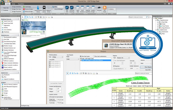Open Stiffener Definition item
This screenshot has height=110, width=173.
(x=8, y=59)
